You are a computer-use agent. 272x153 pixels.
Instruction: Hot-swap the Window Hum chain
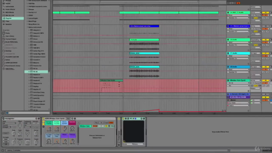click(112, 126)
